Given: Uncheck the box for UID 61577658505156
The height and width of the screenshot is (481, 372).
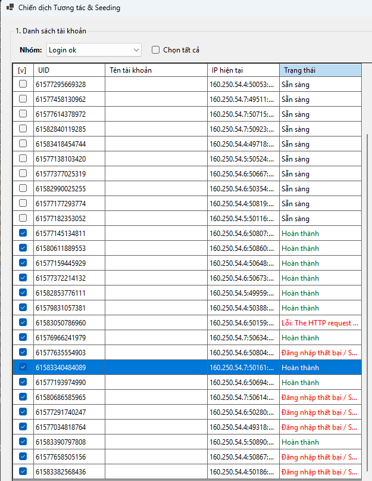Looking at the screenshot, I should click(x=23, y=457).
